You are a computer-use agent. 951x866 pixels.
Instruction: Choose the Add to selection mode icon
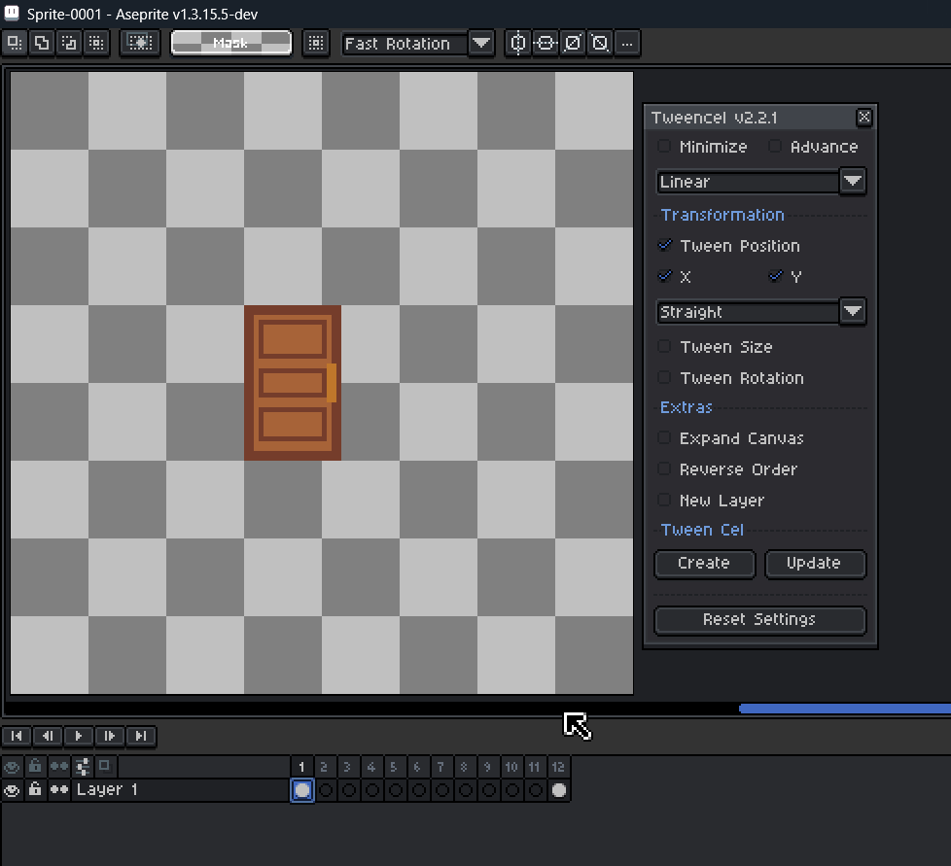[42, 43]
